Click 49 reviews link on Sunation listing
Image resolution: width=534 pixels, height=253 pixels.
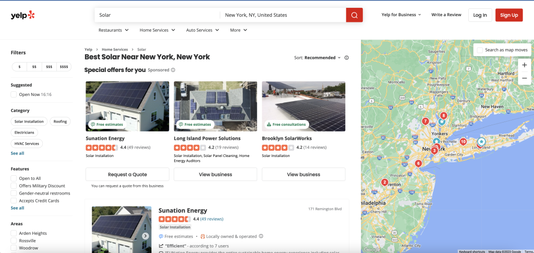pyautogui.click(x=212, y=219)
